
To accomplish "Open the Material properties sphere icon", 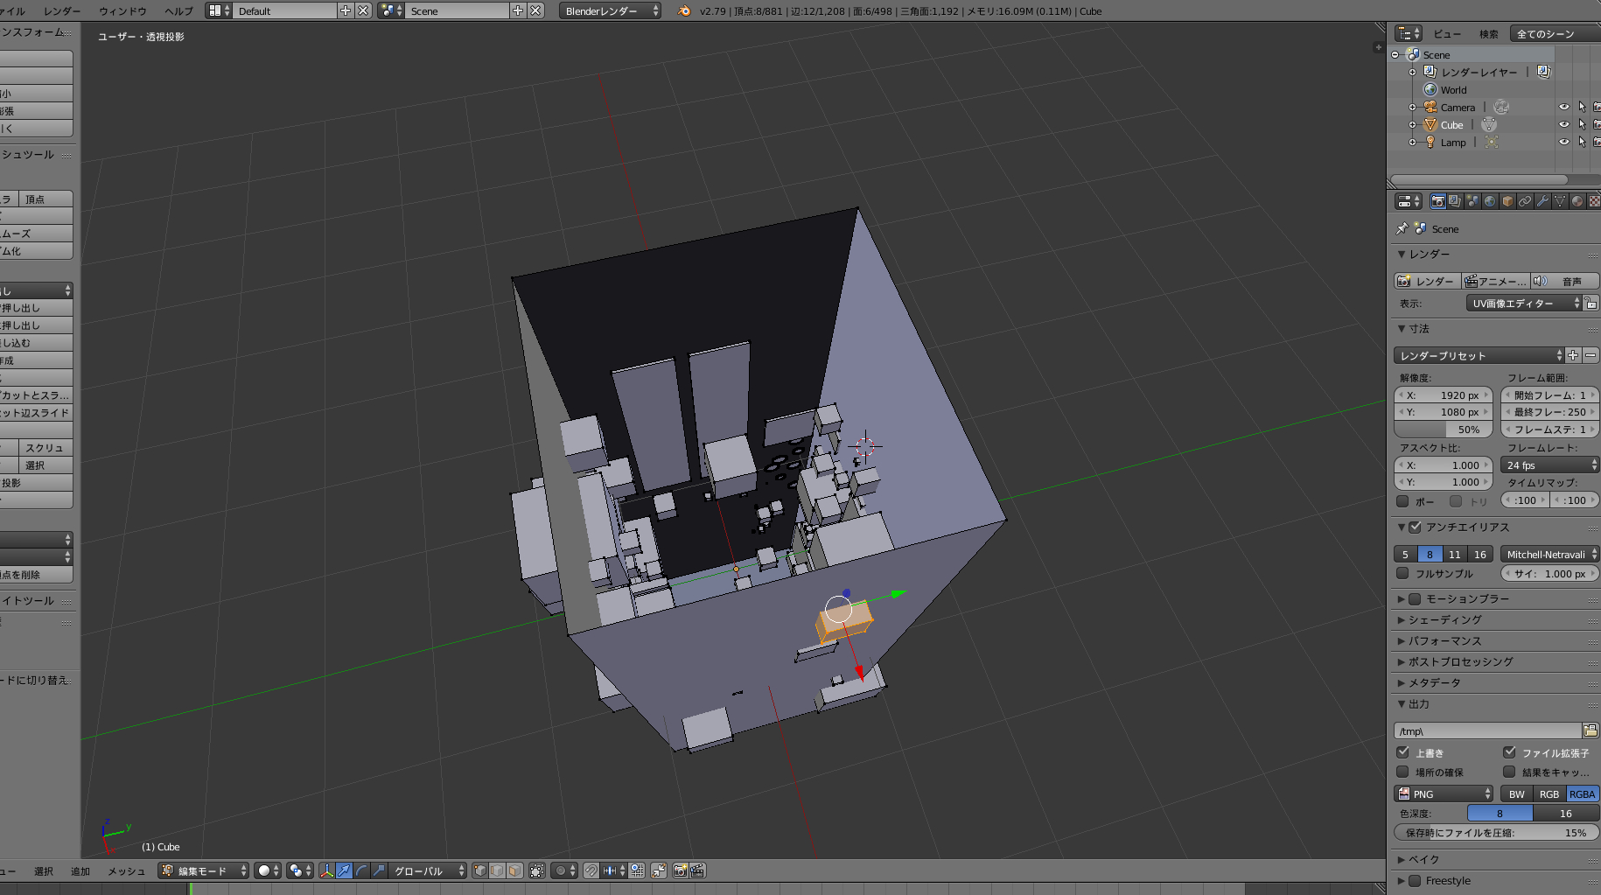I will tap(1577, 201).
